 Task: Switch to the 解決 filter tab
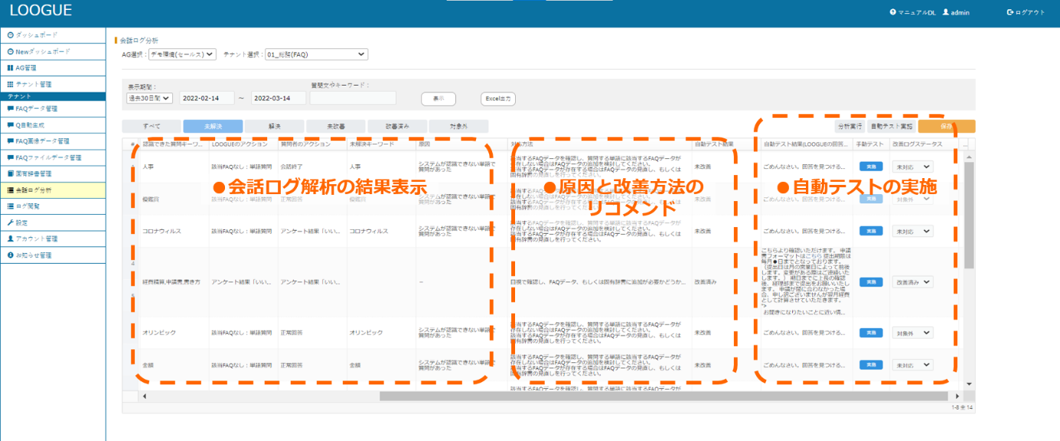(274, 126)
